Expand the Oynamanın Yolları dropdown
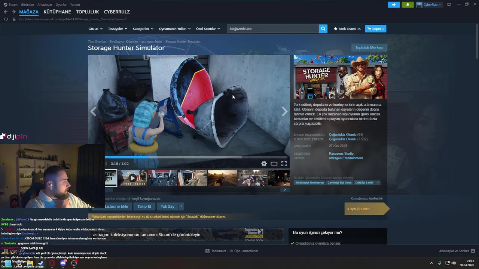479x269 pixels. pyautogui.click(x=175, y=29)
